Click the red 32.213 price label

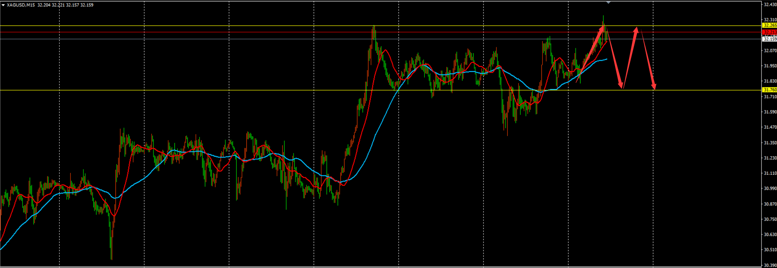pyautogui.click(x=769, y=32)
